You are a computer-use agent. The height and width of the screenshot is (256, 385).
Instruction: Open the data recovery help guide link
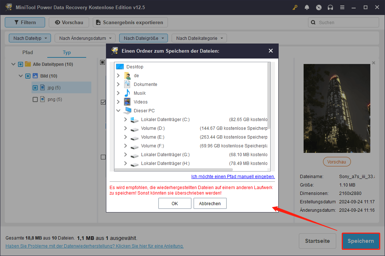pos(95,246)
